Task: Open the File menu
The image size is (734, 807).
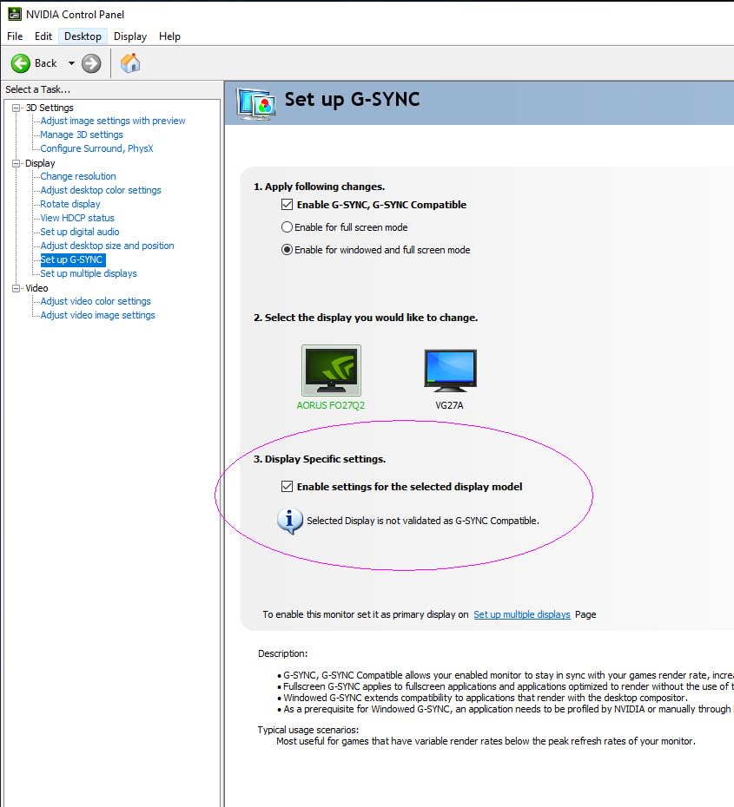Action: (15, 36)
